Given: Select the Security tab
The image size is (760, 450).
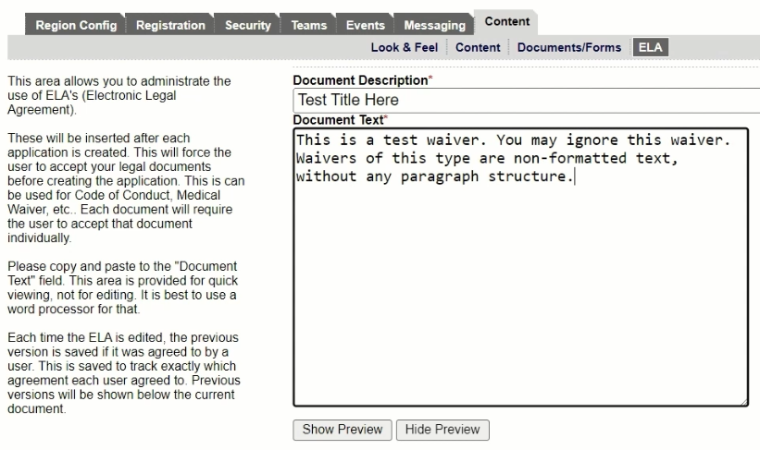Looking at the screenshot, I should coord(250,27).
